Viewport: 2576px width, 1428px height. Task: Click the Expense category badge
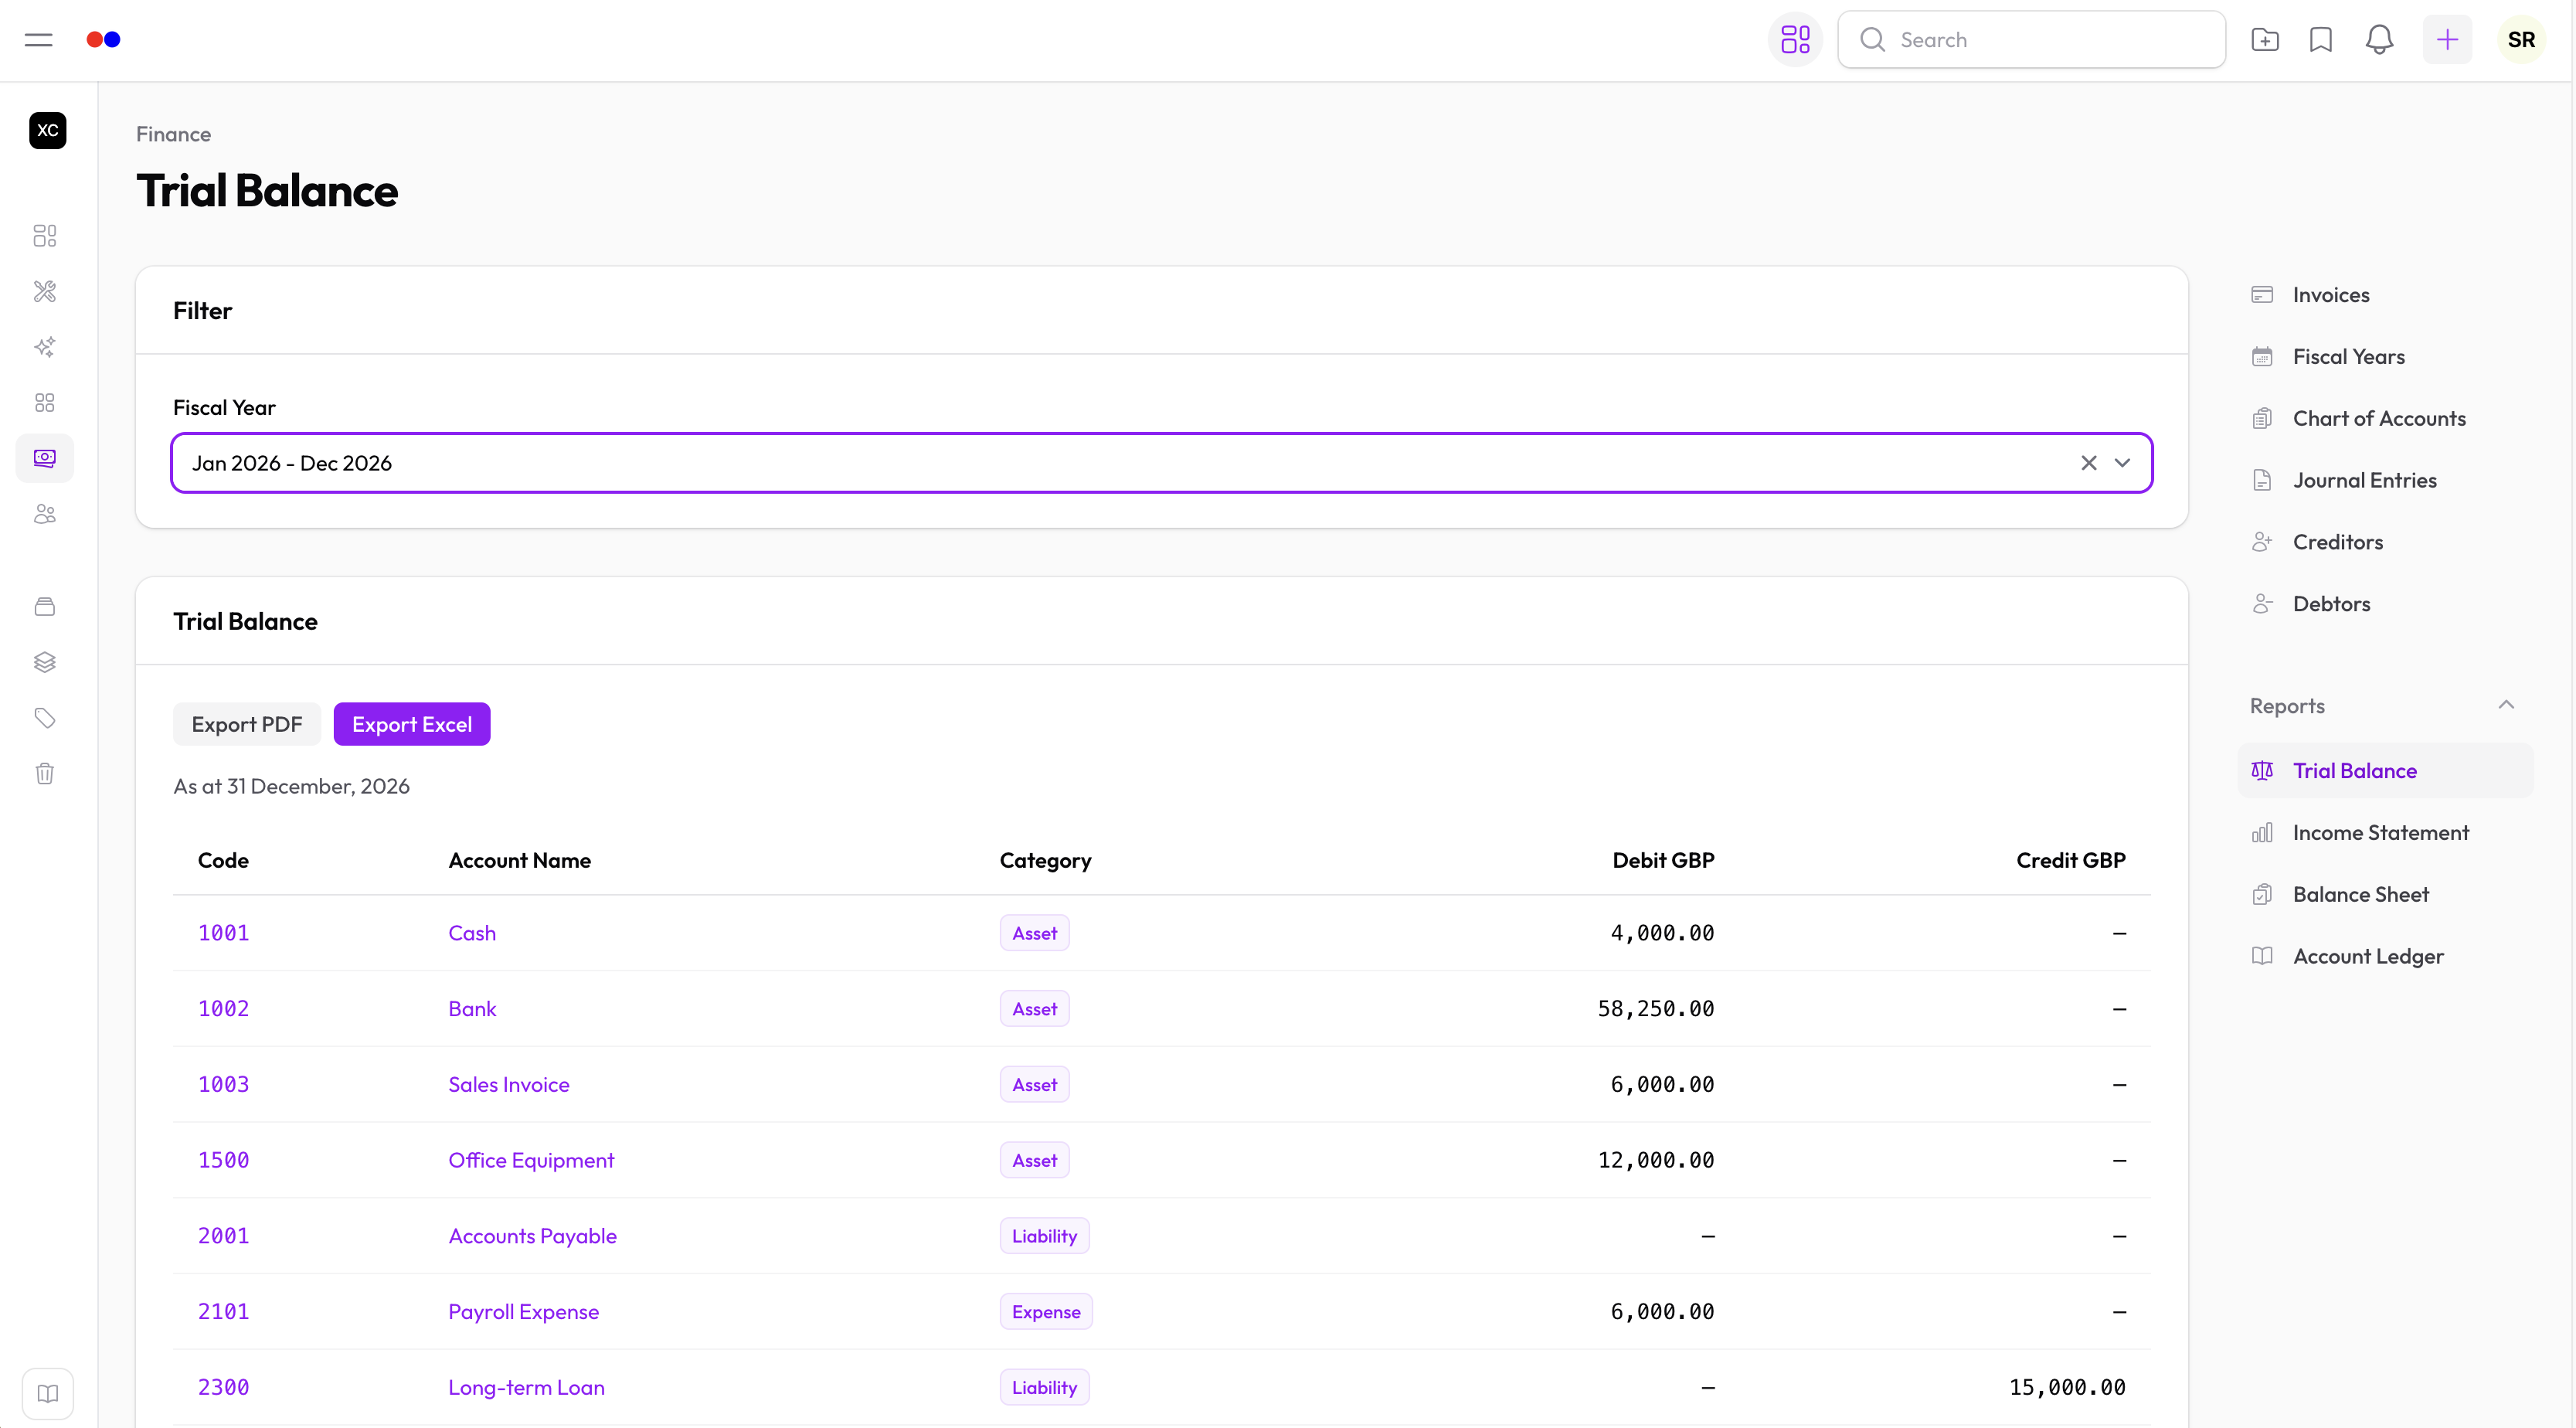coord(1046,1312)
